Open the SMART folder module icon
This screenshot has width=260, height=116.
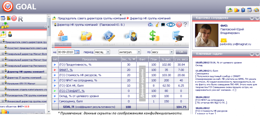tap(86, 36)
